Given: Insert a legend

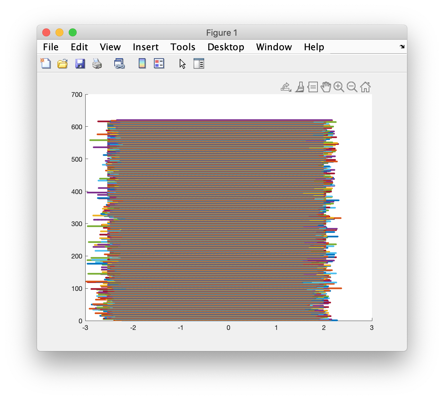Looking at the screenshot, I should click(159, 63).
